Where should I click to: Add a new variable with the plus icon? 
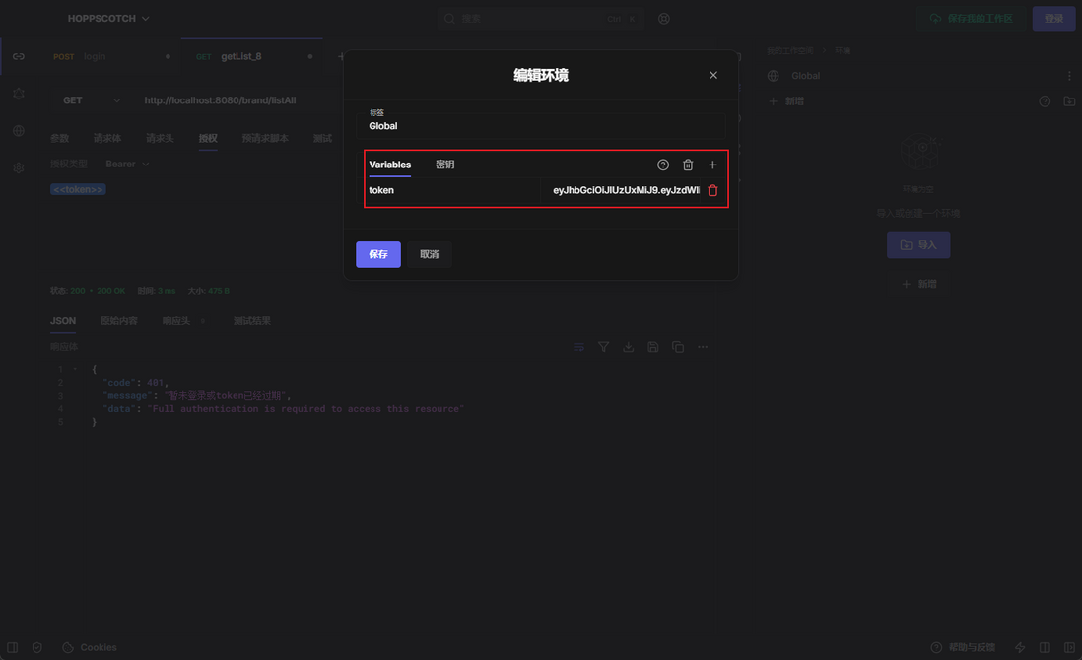(x=712, y=165)
